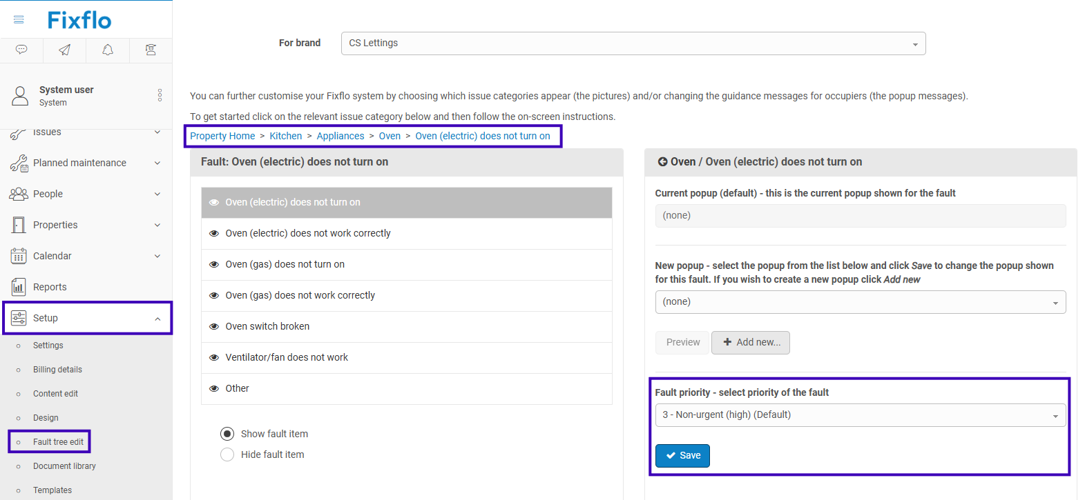Open the New popup (none) dropdown

pyautogui.click(x=860, y=302)
